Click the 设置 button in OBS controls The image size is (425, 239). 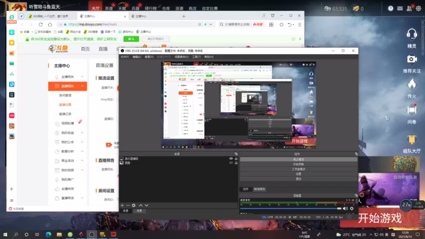(299, 174)
